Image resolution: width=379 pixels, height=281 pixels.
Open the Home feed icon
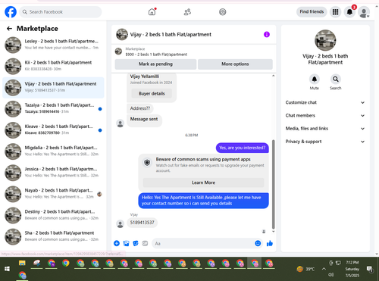[152, 12]
